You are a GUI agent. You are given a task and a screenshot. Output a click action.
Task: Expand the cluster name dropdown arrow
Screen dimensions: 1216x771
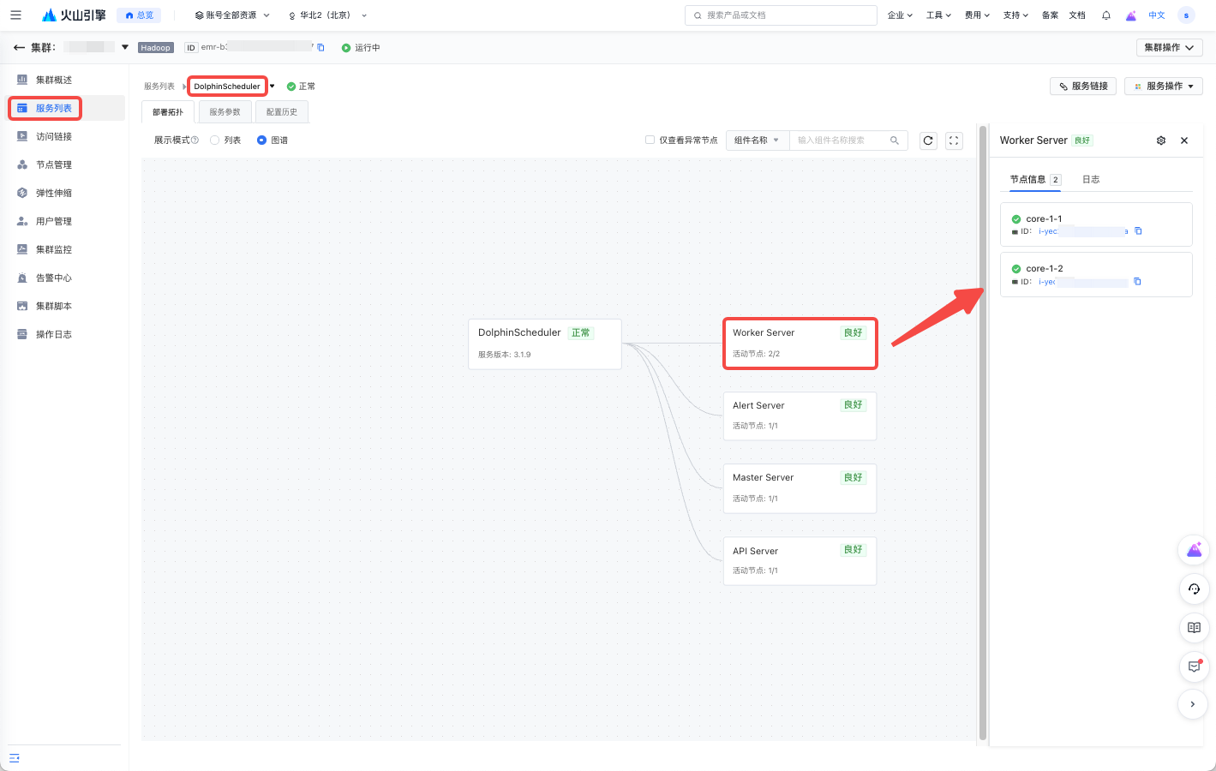click(125, 47)
